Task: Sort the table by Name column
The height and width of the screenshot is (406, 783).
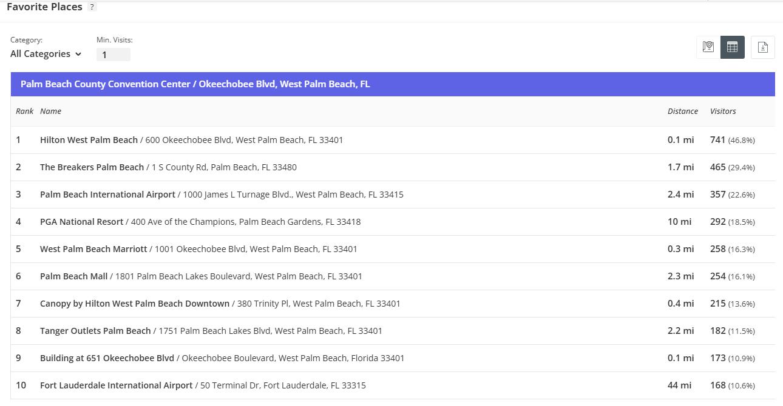Action: 51,111
